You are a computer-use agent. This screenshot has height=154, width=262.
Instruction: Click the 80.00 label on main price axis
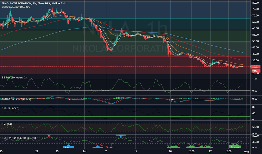[x=256, y=3]
